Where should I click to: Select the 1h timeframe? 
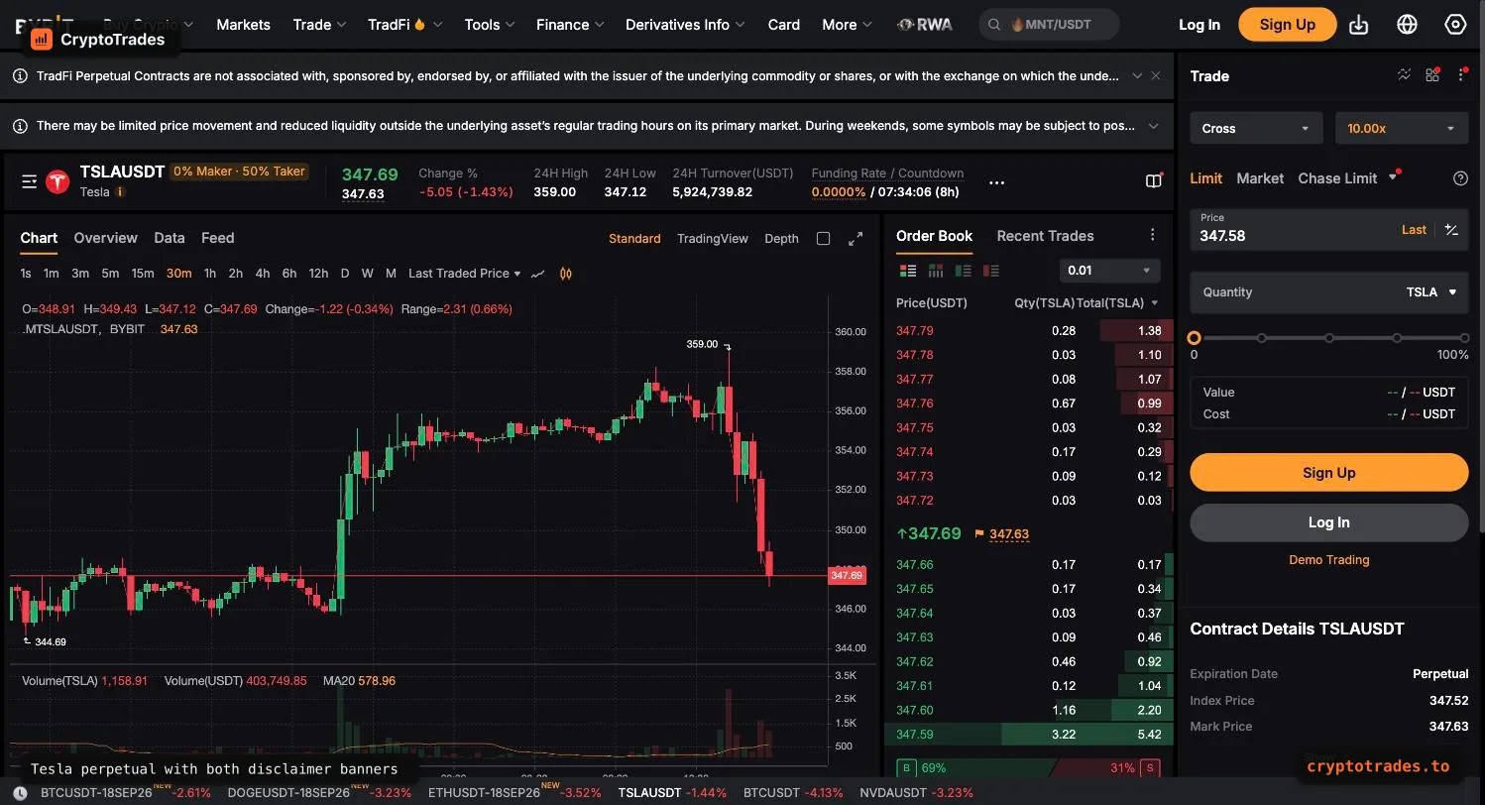[210, 274]
